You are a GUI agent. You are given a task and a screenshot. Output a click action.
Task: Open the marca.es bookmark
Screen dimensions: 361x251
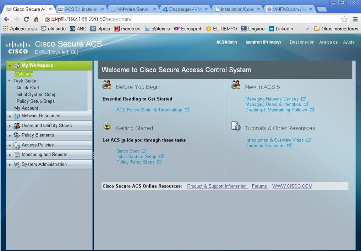pos(127,29)
